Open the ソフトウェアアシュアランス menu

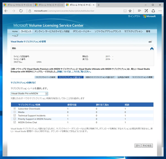coord(108,31)
